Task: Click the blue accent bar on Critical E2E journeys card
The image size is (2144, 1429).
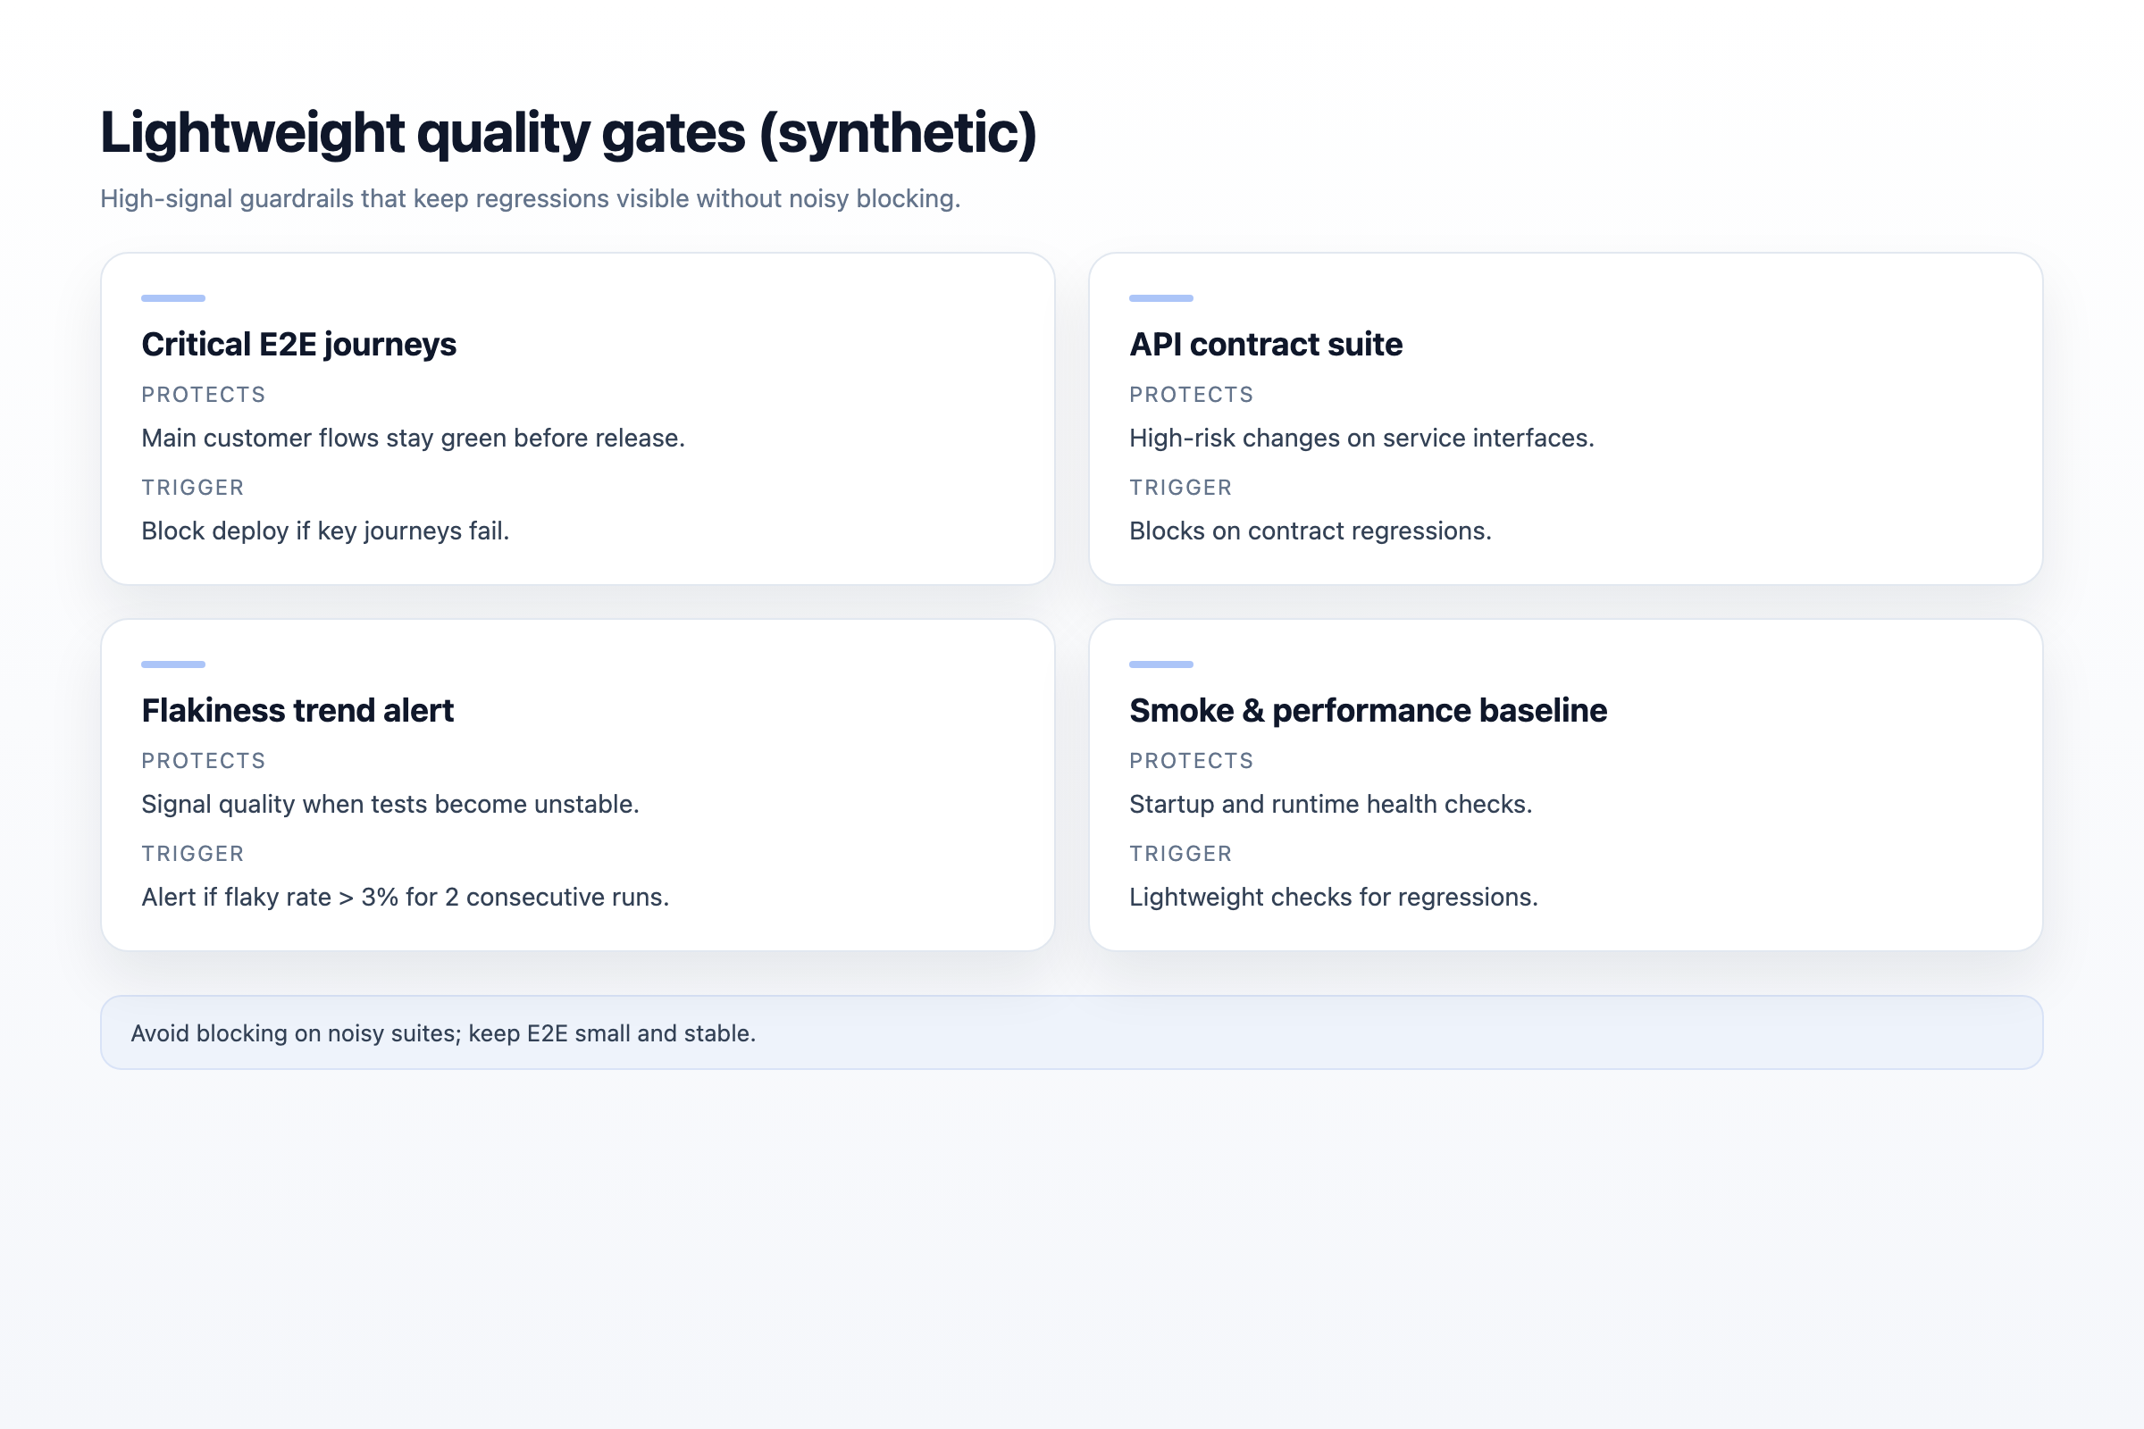Action: click(173, 297)
